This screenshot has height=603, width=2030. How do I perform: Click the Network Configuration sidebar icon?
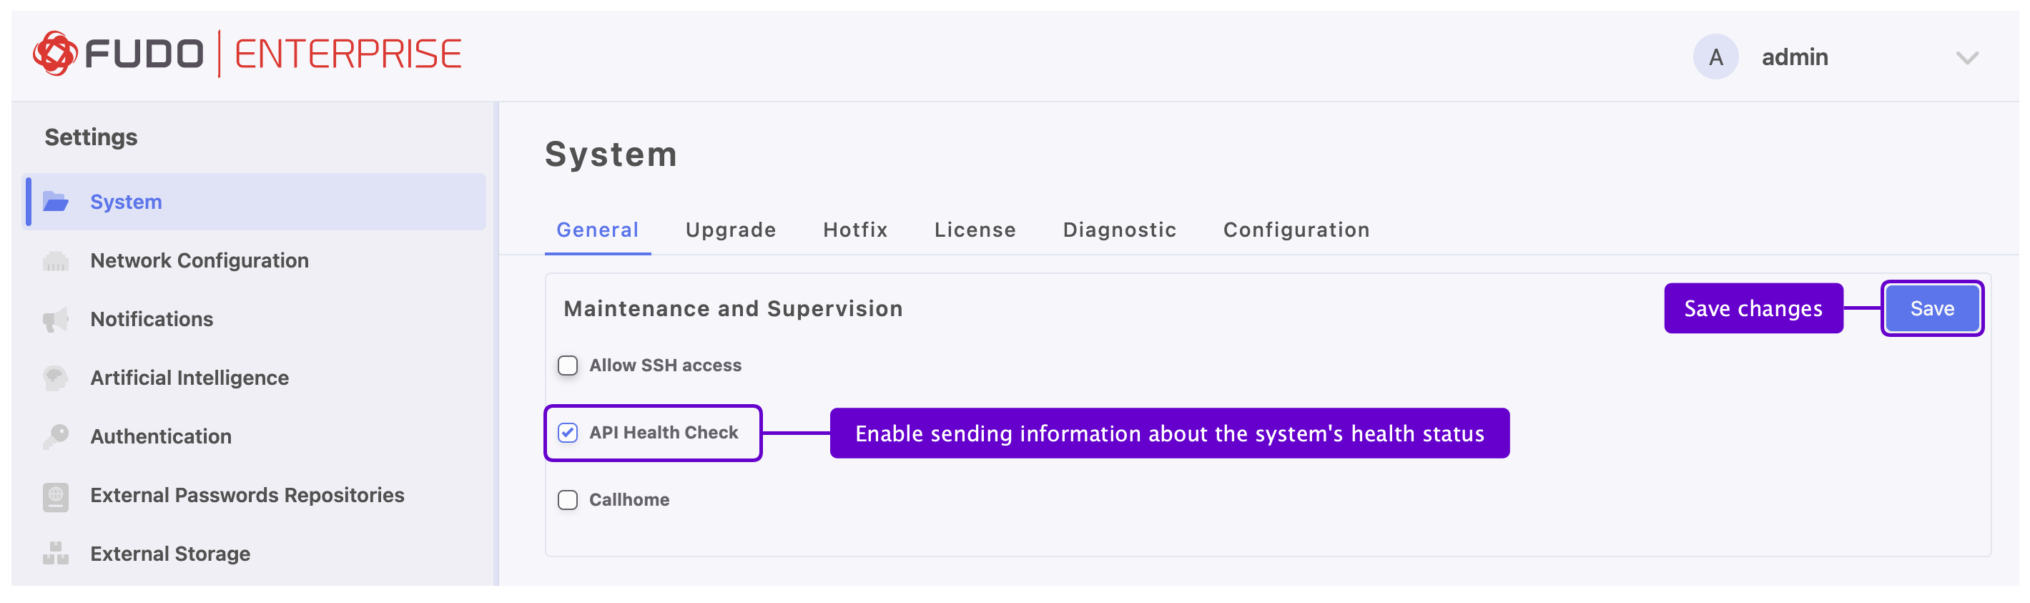coord(55,261)
